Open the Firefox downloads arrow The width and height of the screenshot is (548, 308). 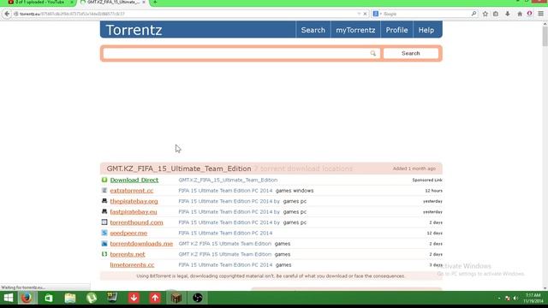[x=508, y=14]
